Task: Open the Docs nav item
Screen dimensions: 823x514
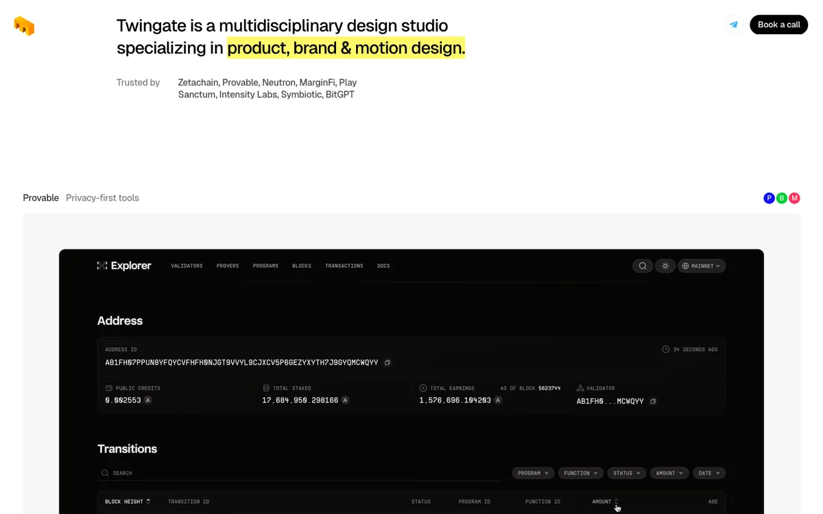Action: tap(383, 266)
